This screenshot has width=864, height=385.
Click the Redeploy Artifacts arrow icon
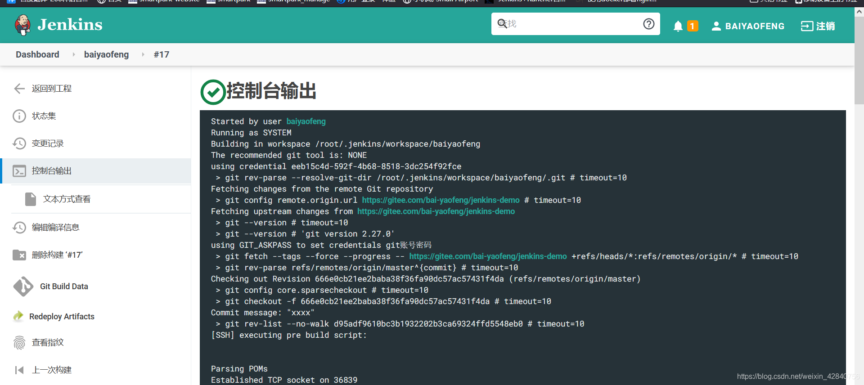(x=18, y=316)
